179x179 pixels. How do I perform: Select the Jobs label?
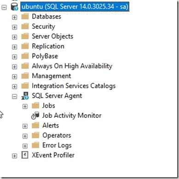[x=49, y=105]
